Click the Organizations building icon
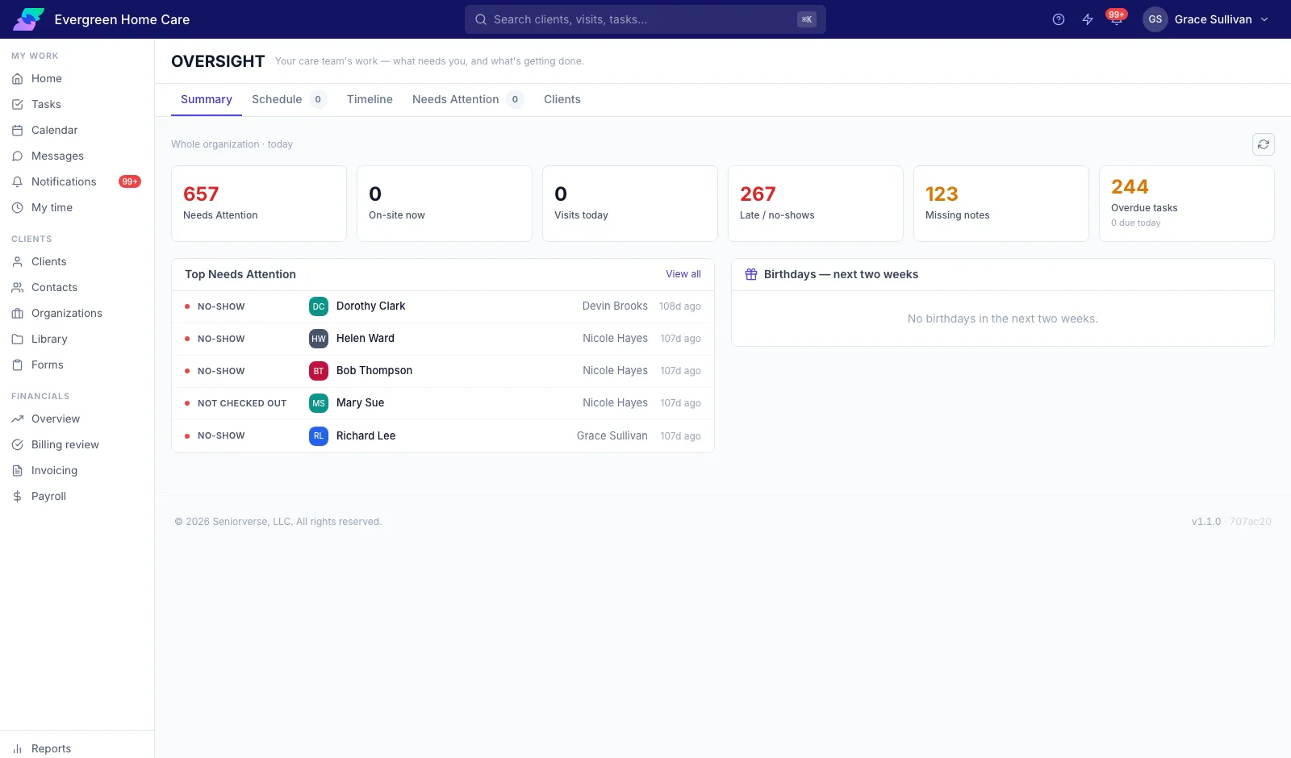This screenshot has width=1291, height=758. click(18, 313)
